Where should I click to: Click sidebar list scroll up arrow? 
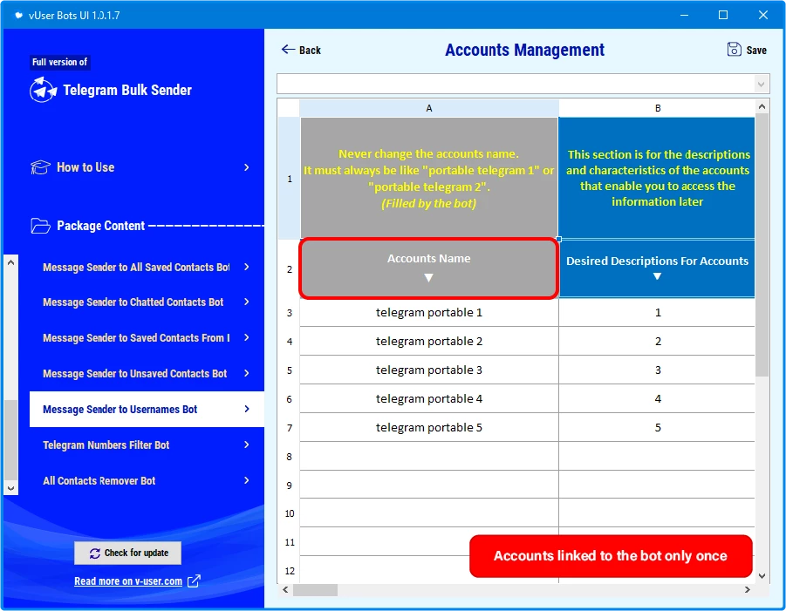(x=11, y=262)
